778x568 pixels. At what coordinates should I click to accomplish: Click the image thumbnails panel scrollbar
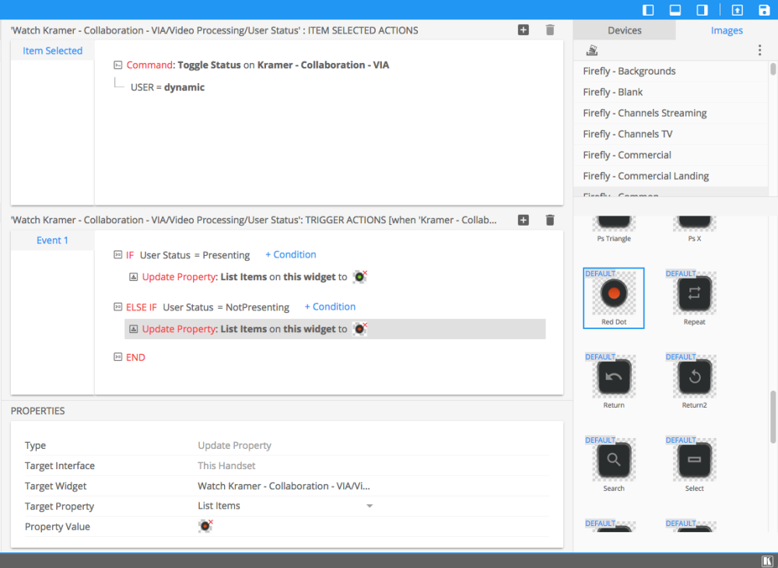tap(773, 417)
